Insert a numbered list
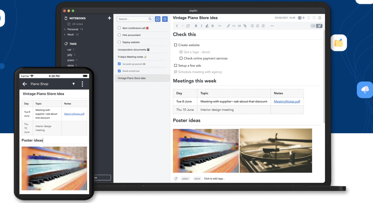The image size is (373, 203). tap(258, 26)
